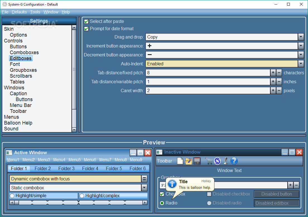Click the floppy disk save icon

coord(197,161)
